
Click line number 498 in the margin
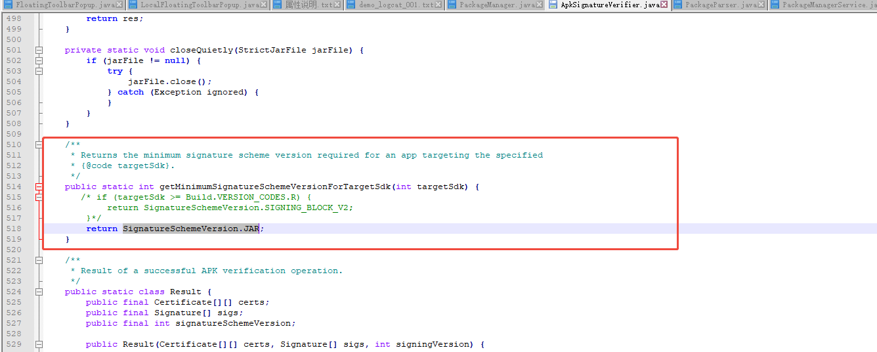(14, 18)
